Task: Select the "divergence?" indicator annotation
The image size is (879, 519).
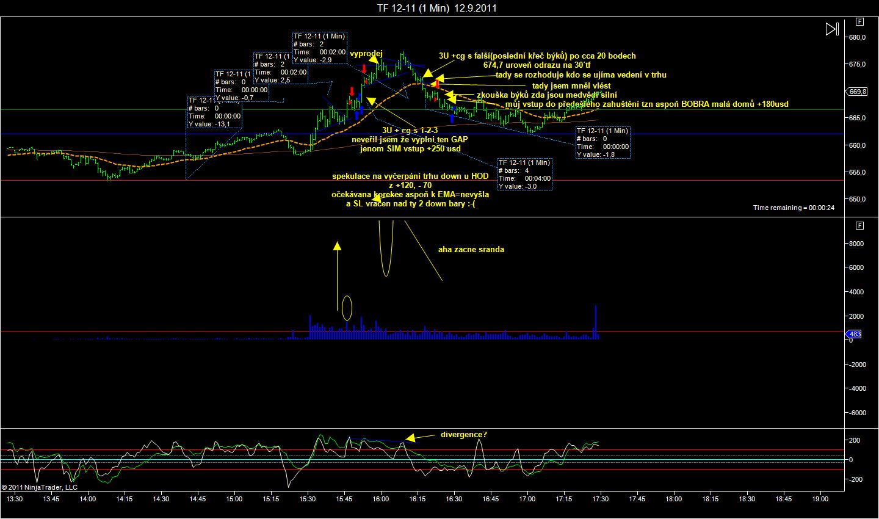Action: [x=464, y=435]
